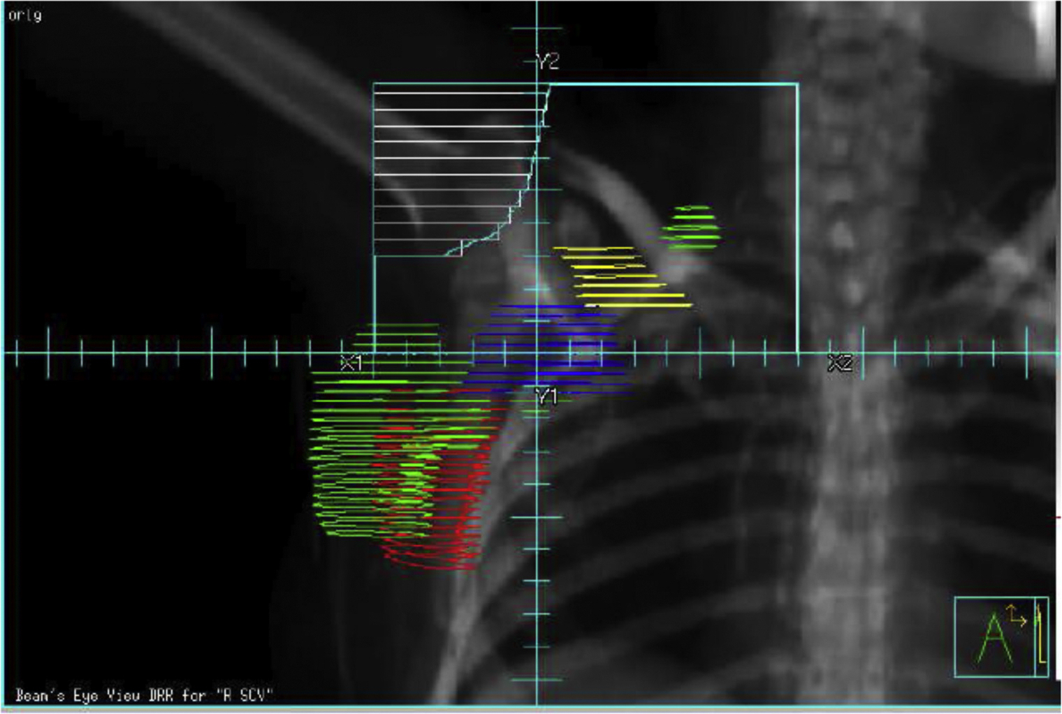Select the "orig" label in the corner
This screenshot has height=714, width=1062.
pos(24,15)
